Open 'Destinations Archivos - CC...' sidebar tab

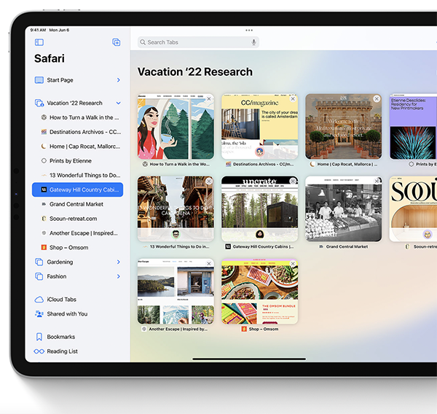coord(77,132)
